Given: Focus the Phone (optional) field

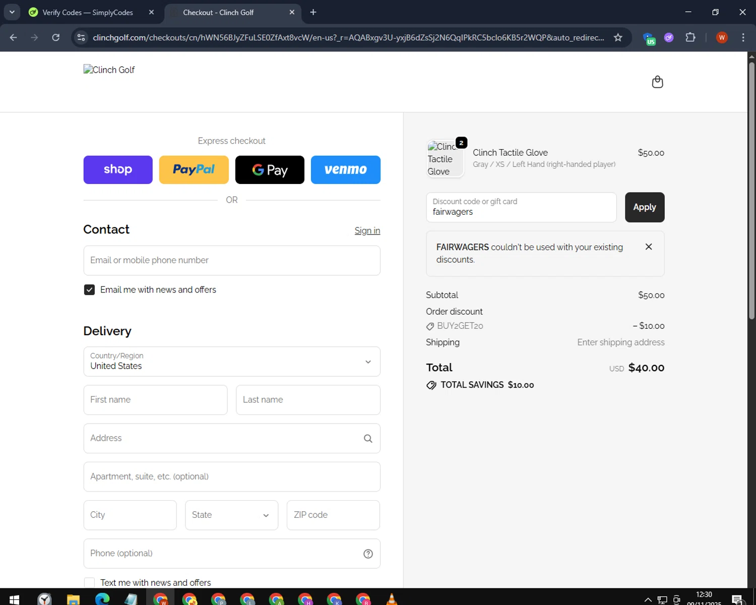Looking at the screenshot, I should [x=232, y=554].
